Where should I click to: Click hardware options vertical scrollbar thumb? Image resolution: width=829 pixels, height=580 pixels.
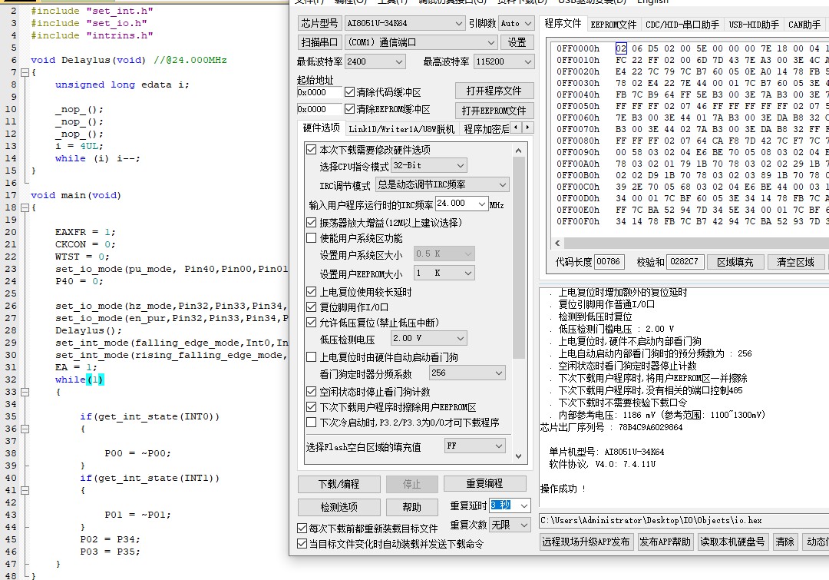point(518,257)
